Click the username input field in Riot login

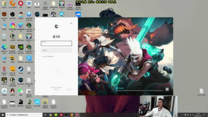coord(56,43)
